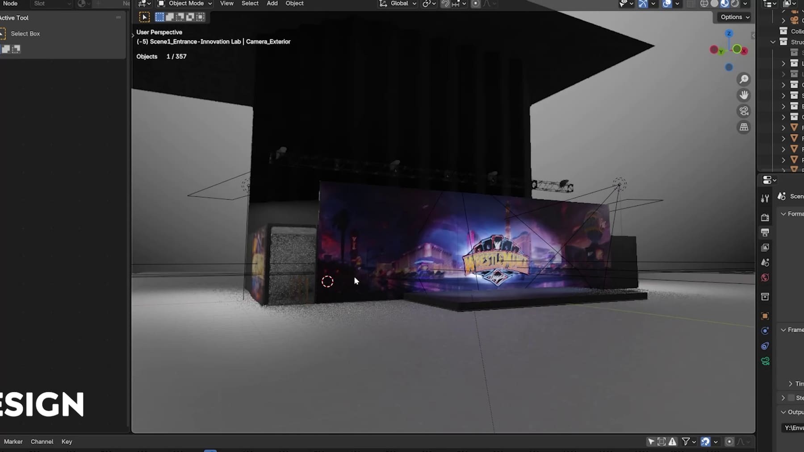Collapse the Outpu panel

point(783,412)
